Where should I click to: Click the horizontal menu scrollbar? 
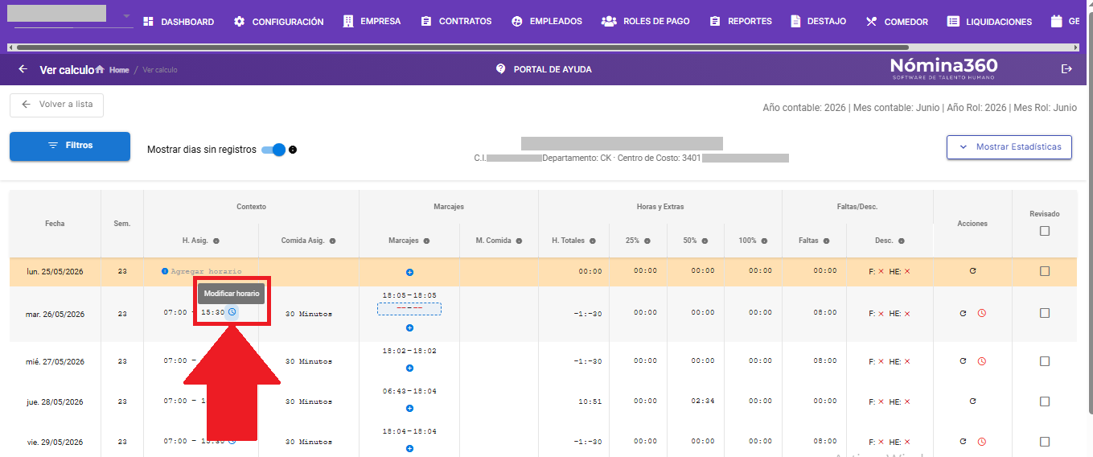(458, 47)
